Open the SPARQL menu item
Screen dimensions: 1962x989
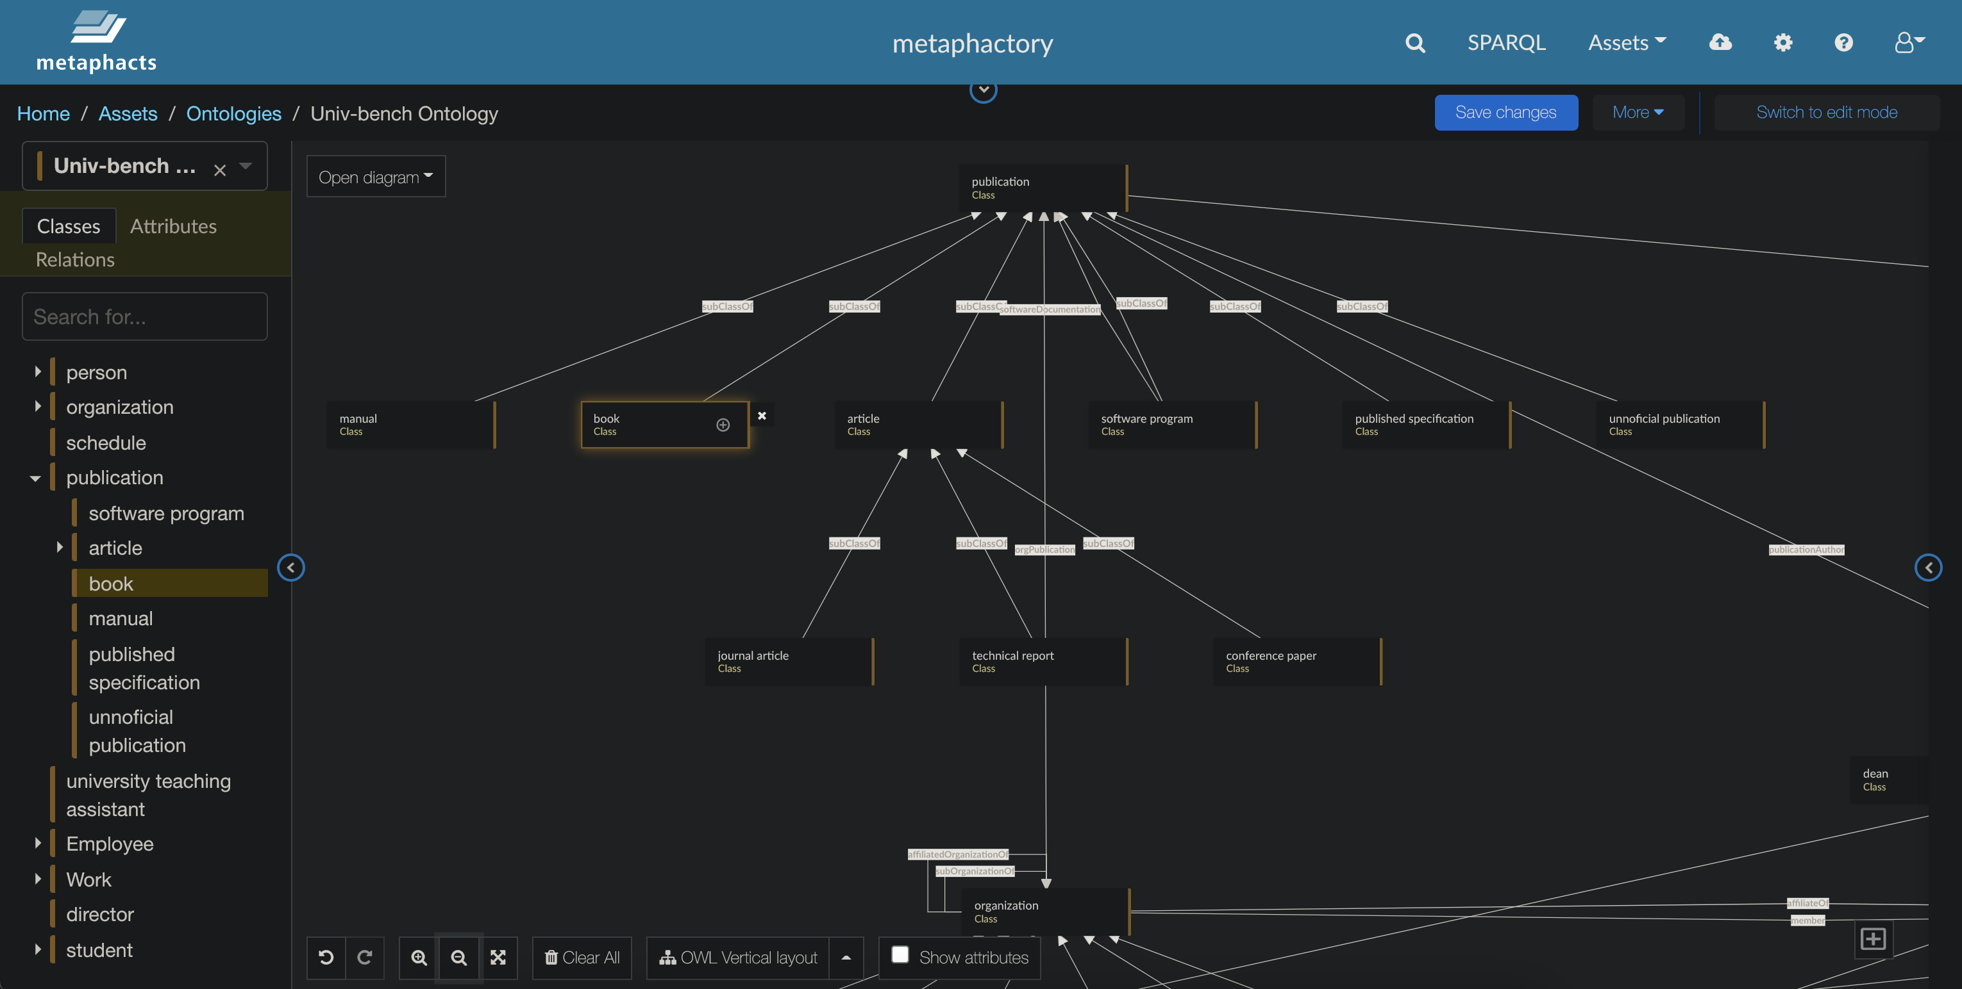[x=1505, y=43]
